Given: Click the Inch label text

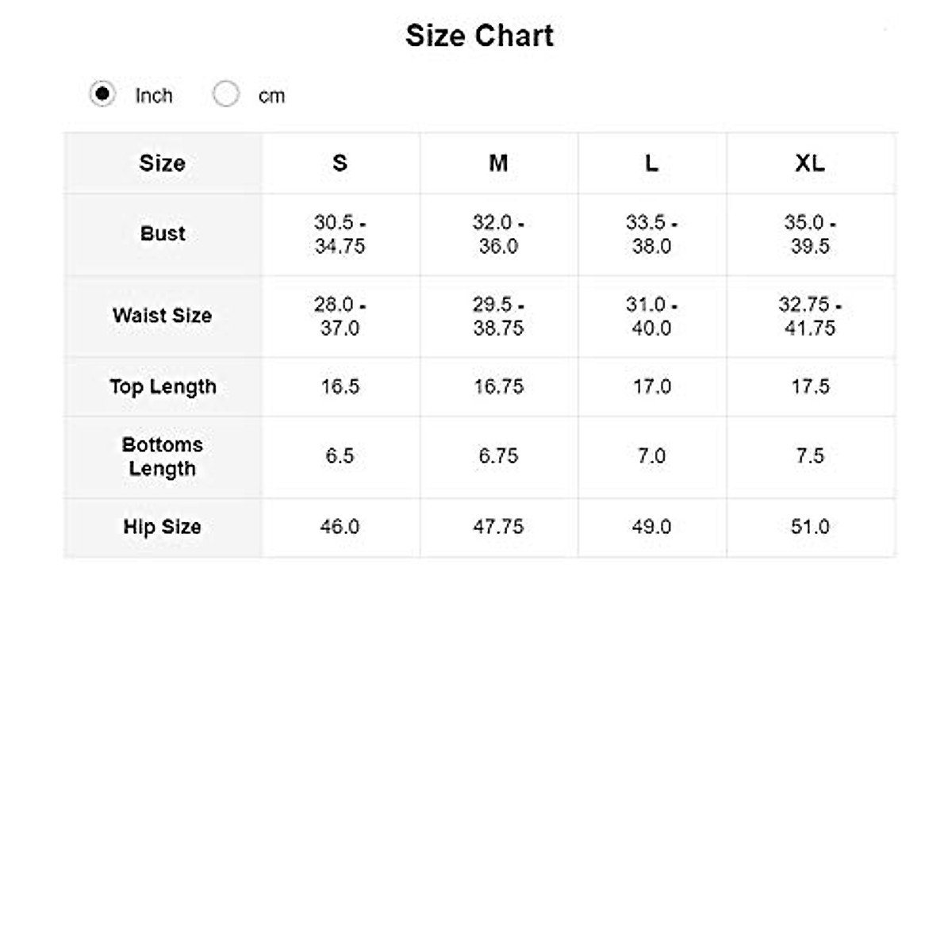Looking at the screenshot, I should tap(154, 96).
